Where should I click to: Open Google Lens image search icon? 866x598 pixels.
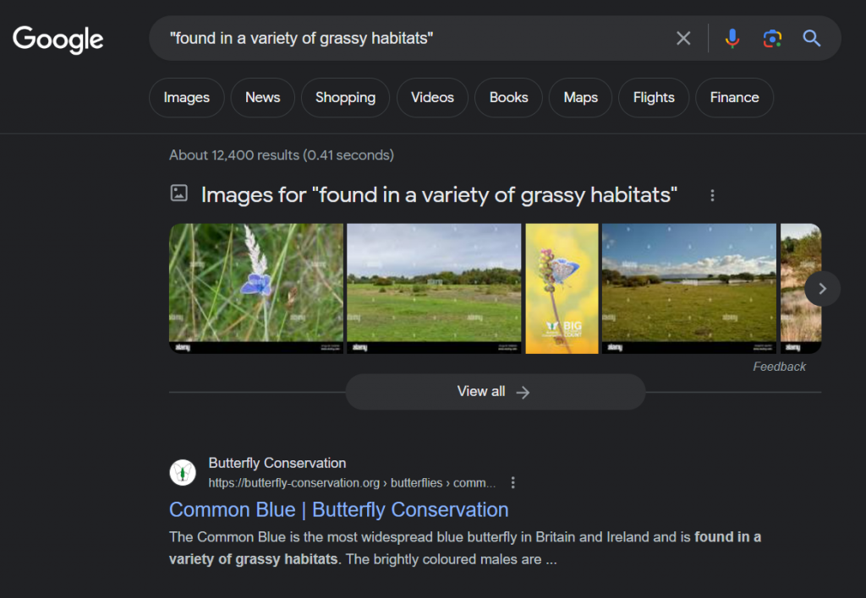pos(771,38)
